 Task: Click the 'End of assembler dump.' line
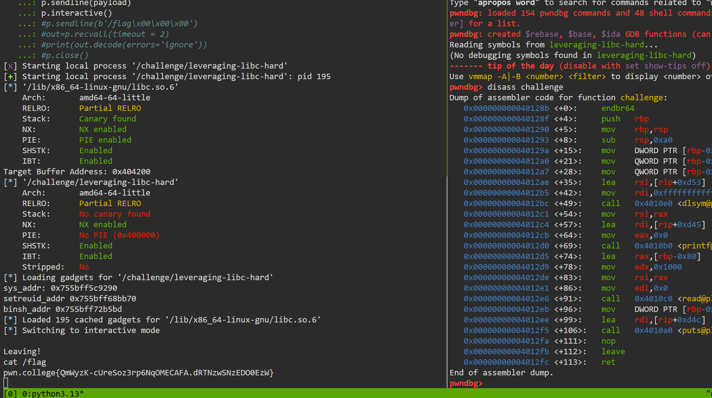[501, 373]
